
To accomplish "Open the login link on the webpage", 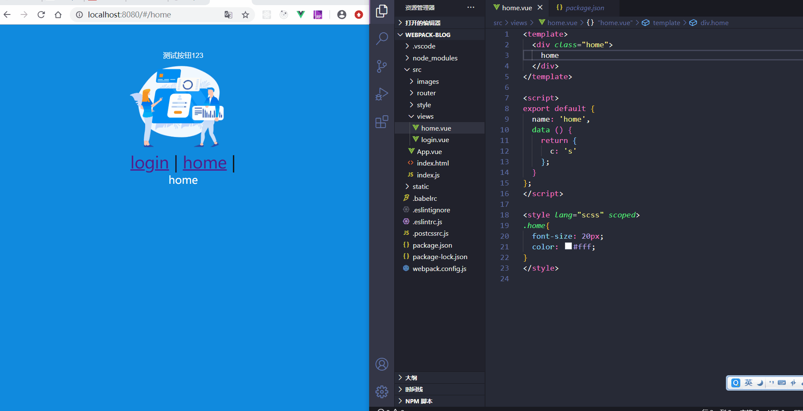I will coord(149,163).
